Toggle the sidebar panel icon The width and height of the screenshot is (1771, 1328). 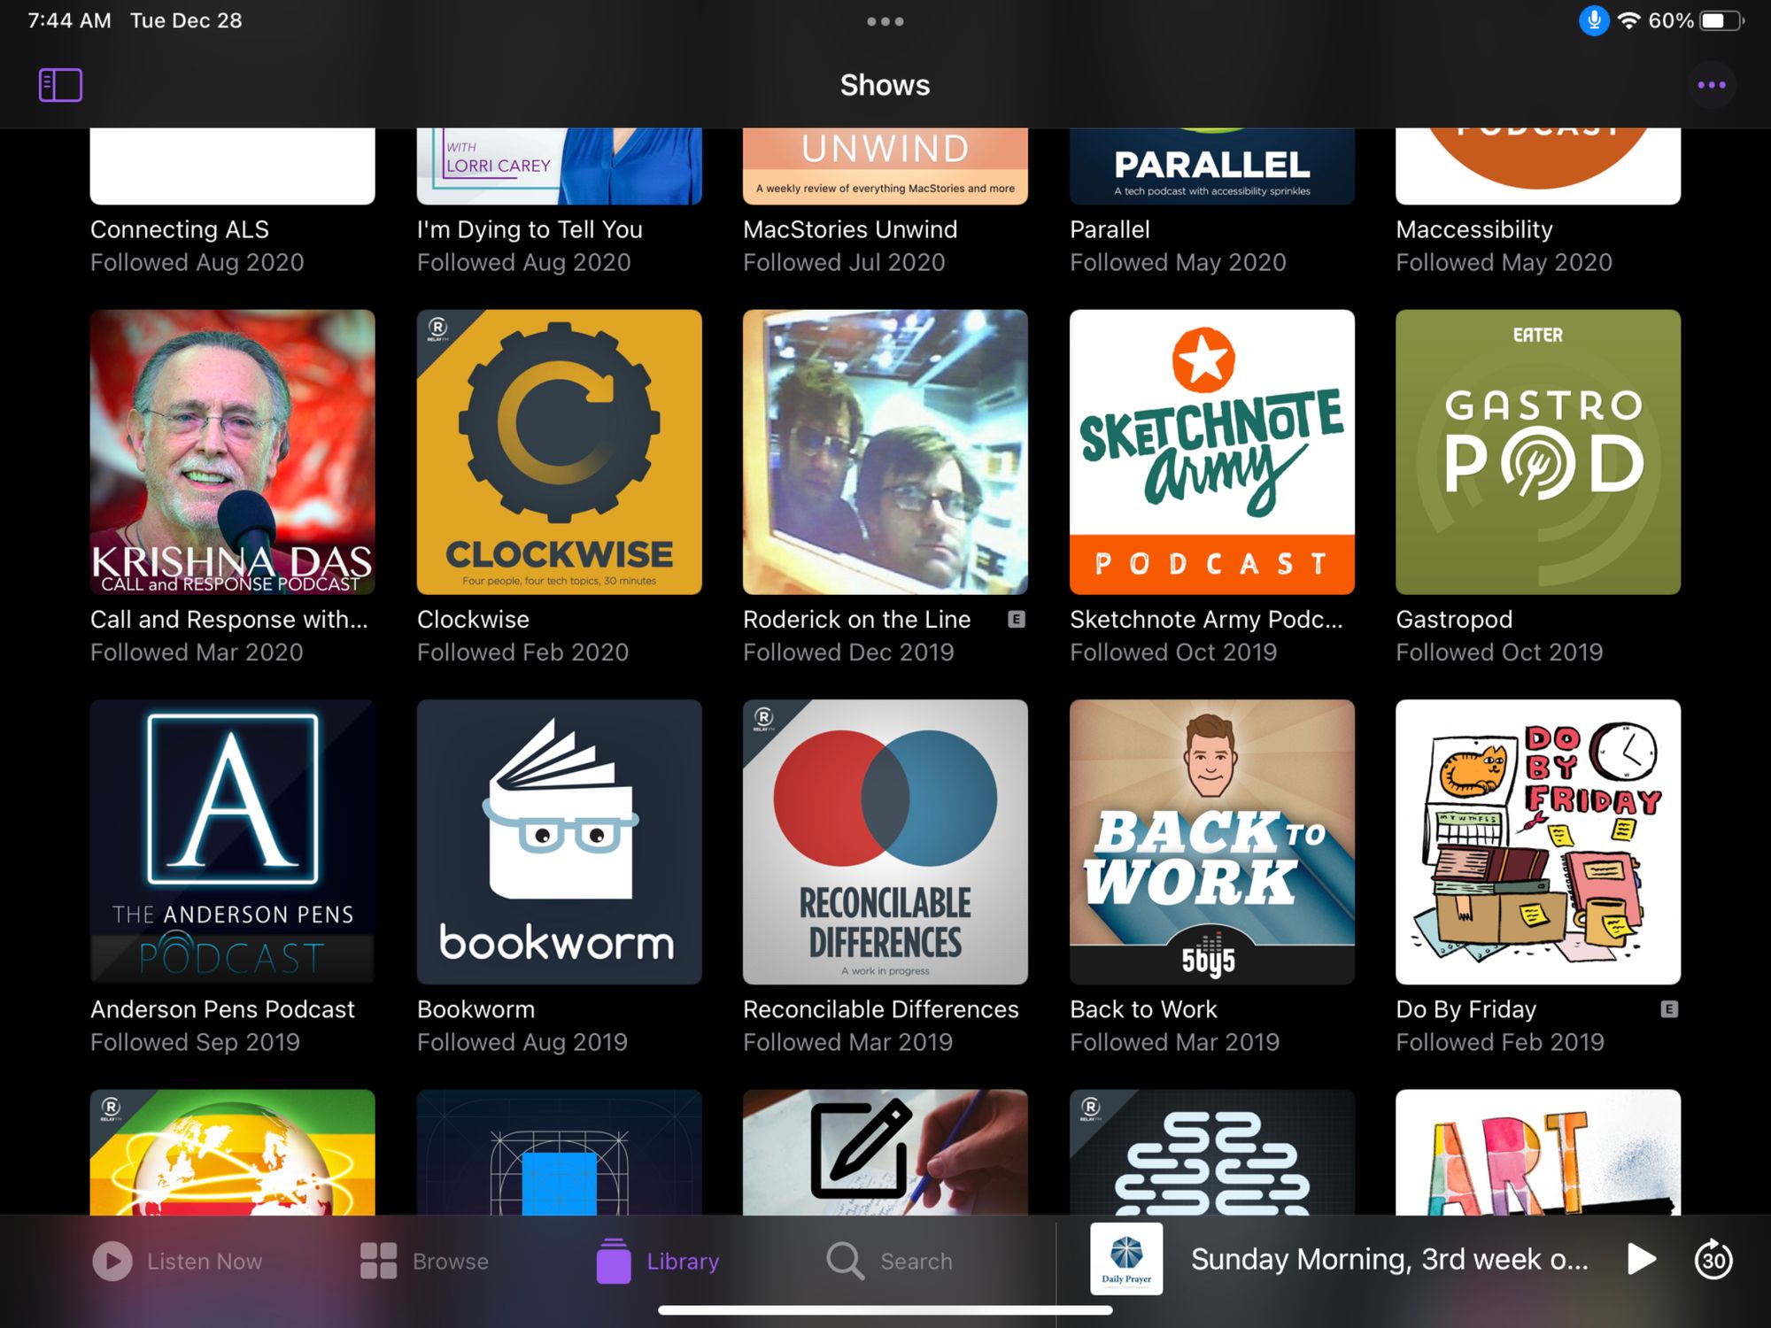click(60, 85)
